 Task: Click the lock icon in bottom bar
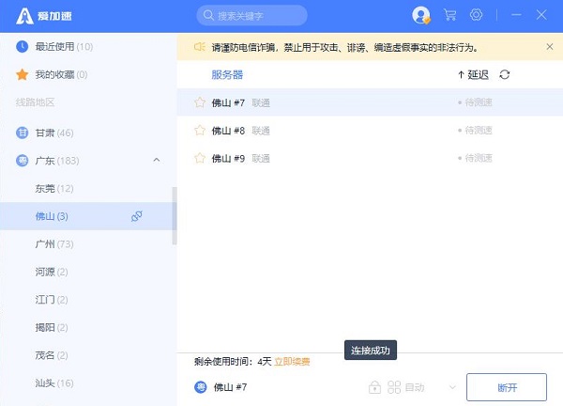(374, 387)
